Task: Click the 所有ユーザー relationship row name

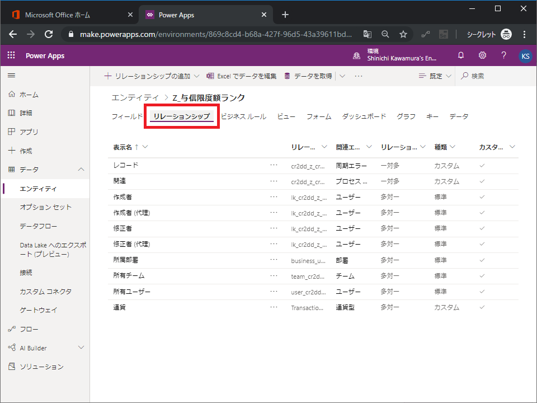Action: click(132, 292)
